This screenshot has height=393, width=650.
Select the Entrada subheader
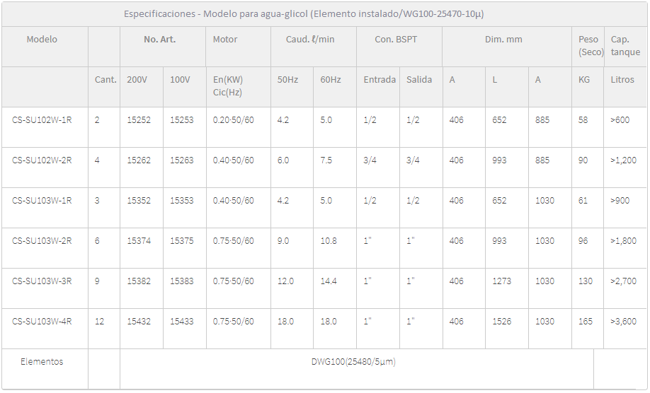click(x=380, y=80)
